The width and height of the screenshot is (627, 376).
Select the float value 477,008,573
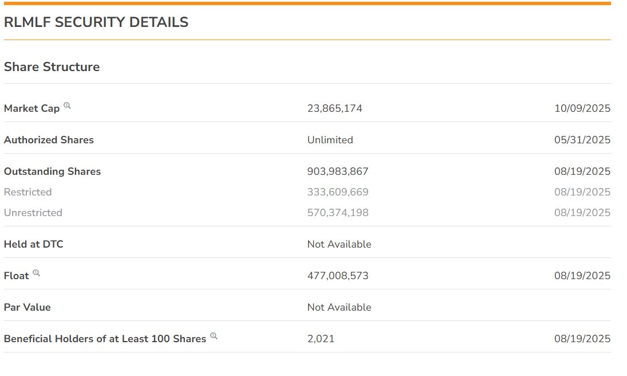pos(338,276)
